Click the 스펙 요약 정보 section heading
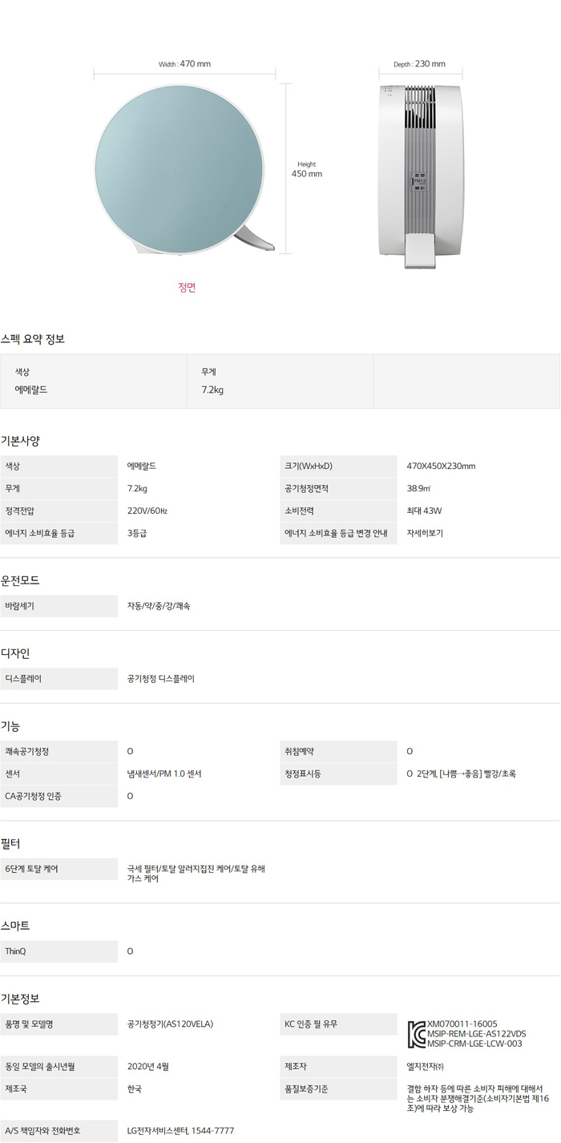This screenshot has height=1143, width=561. [x=33, y=339]
